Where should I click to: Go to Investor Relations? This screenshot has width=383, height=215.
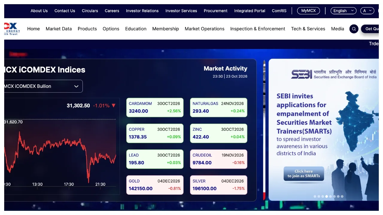[142, 11]
